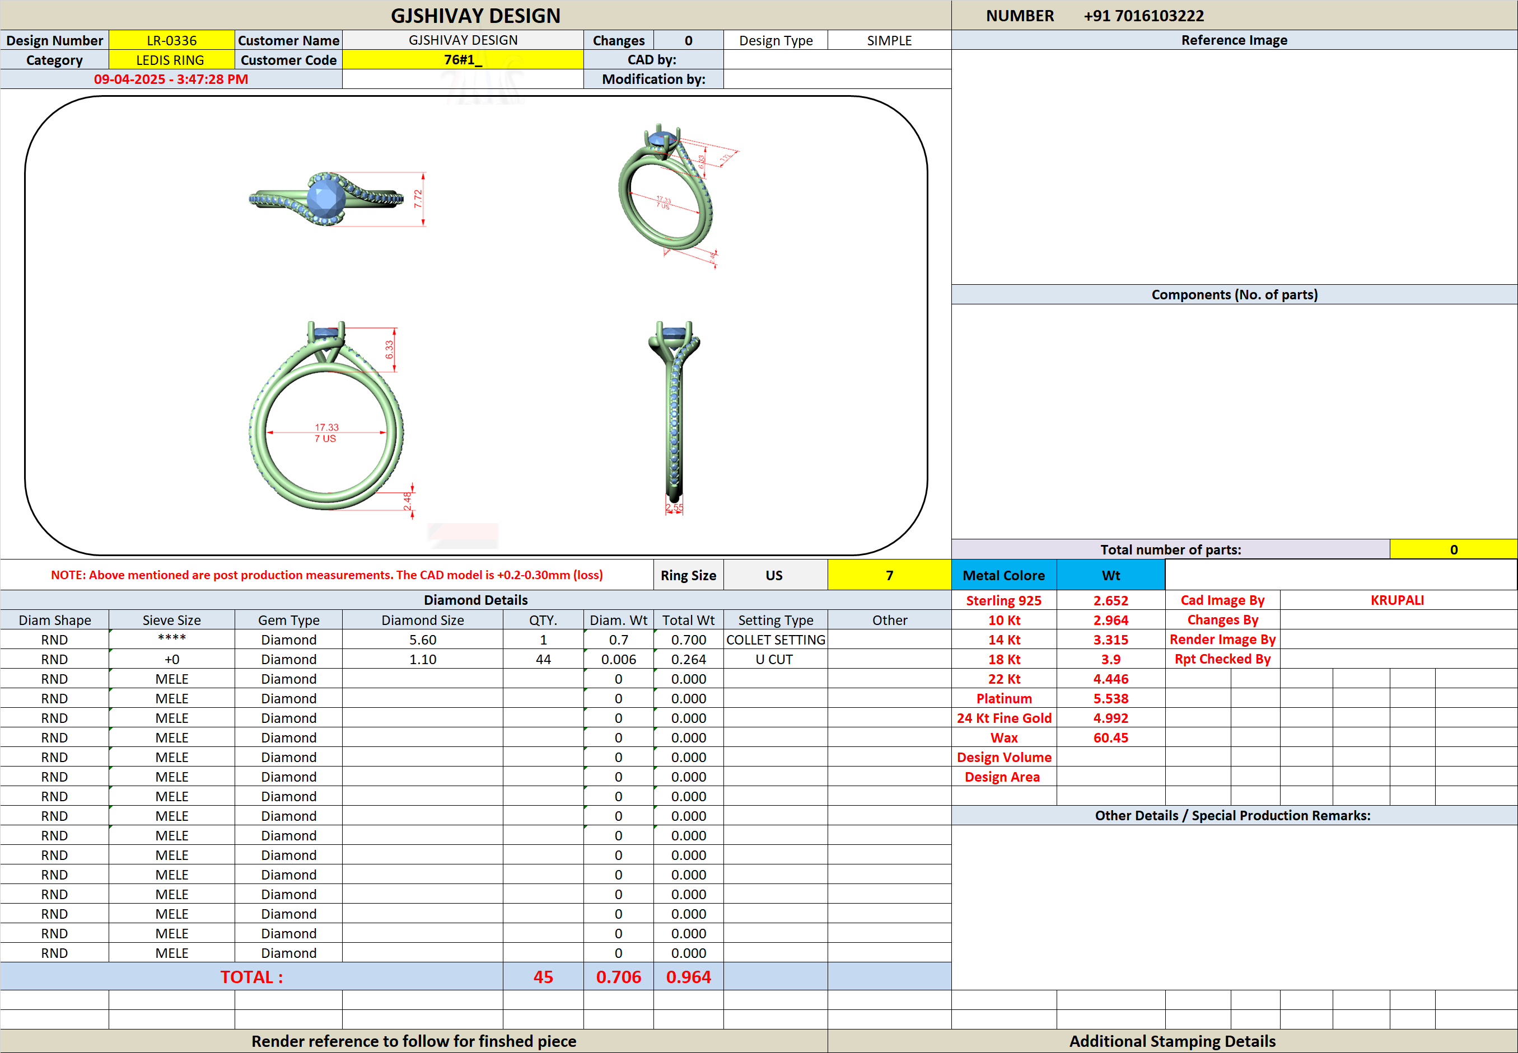Click the Components (No. of parts) header
The image size is (1518, 1053).
click(x=1234, y=294)
